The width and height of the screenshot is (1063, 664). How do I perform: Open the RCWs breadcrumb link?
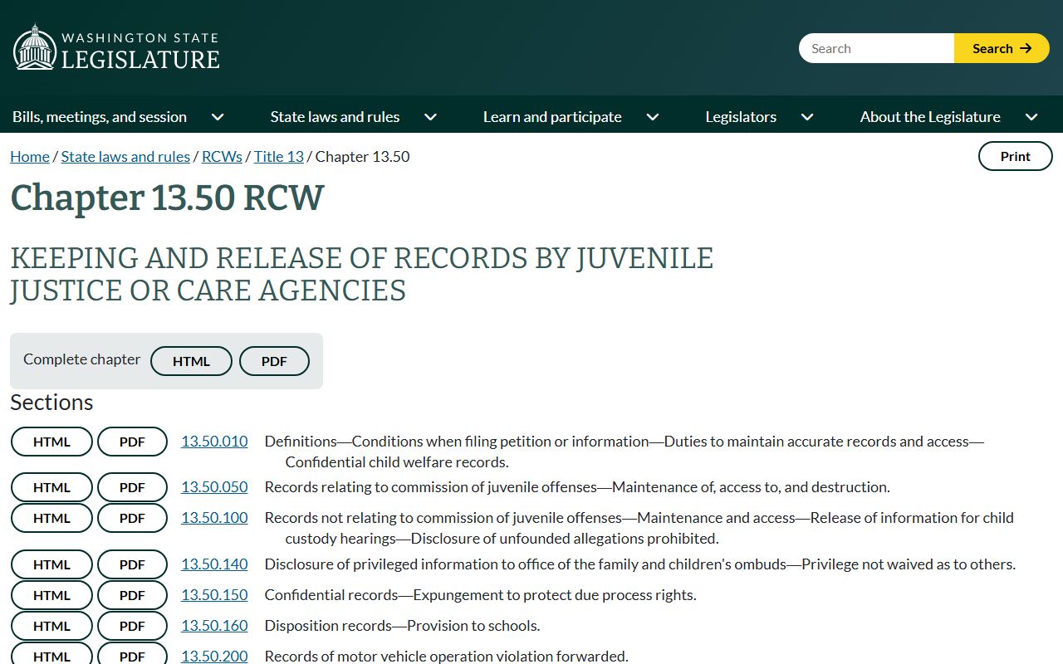pos(222,156)
